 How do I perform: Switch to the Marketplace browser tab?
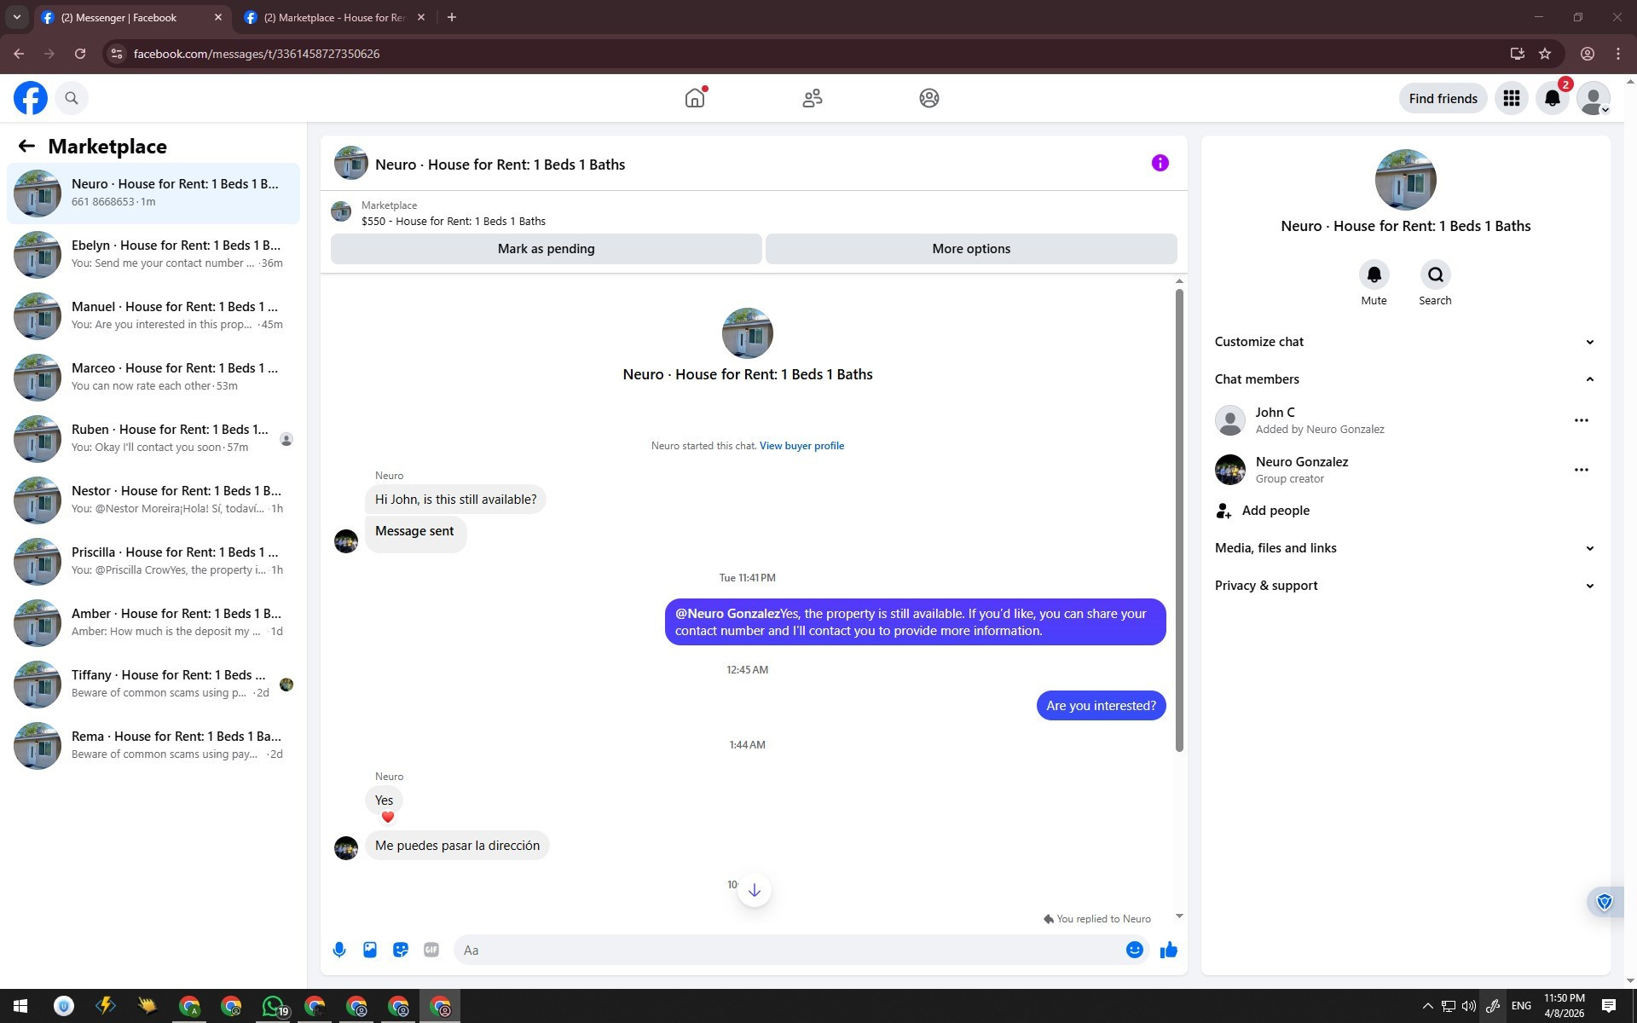tap(334, 17)
